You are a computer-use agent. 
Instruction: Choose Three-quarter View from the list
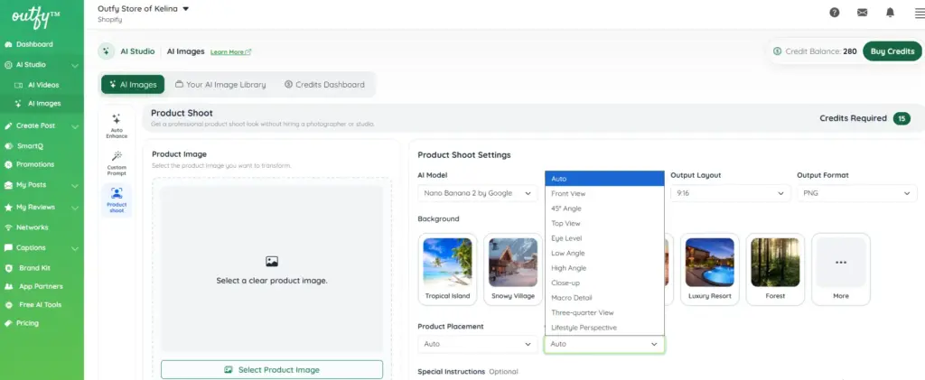(604, 313)
